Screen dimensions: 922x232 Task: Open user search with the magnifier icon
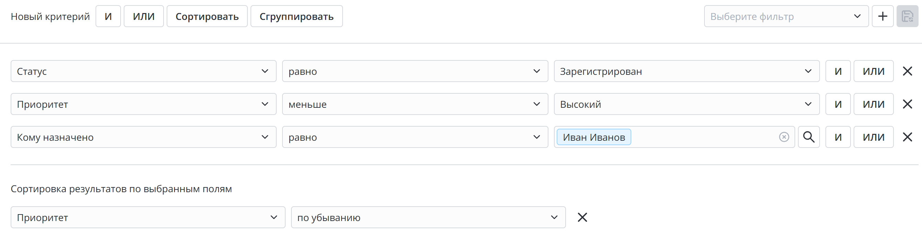pos(809,137)
